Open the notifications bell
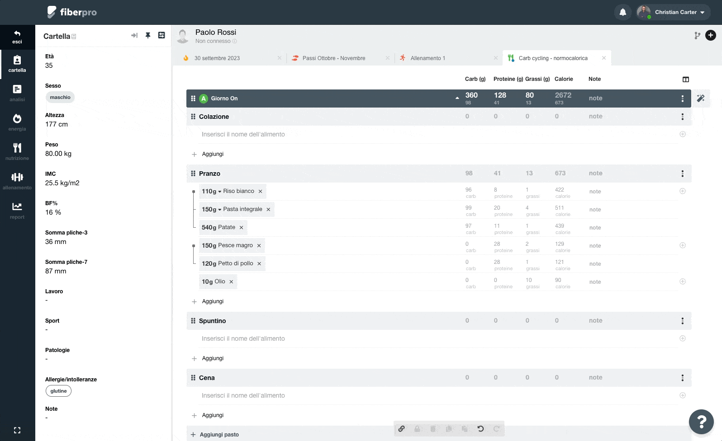This screenshot has height=441, width=722. (623, 12)
